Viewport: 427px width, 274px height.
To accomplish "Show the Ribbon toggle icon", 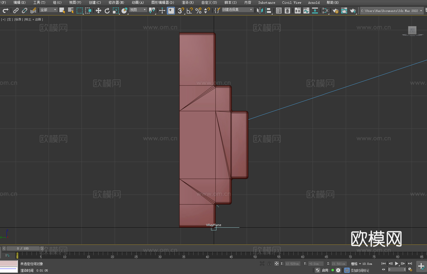I will [298, 11].
